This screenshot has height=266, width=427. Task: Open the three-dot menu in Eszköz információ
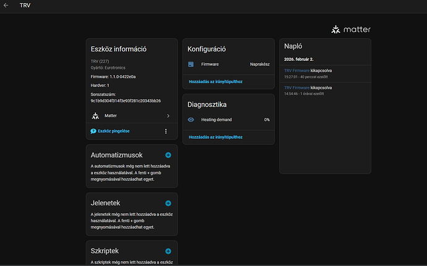click(x=166, y=131)
